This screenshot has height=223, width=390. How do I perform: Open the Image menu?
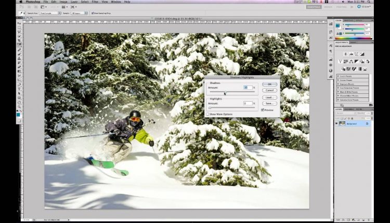tap(63, 2)
